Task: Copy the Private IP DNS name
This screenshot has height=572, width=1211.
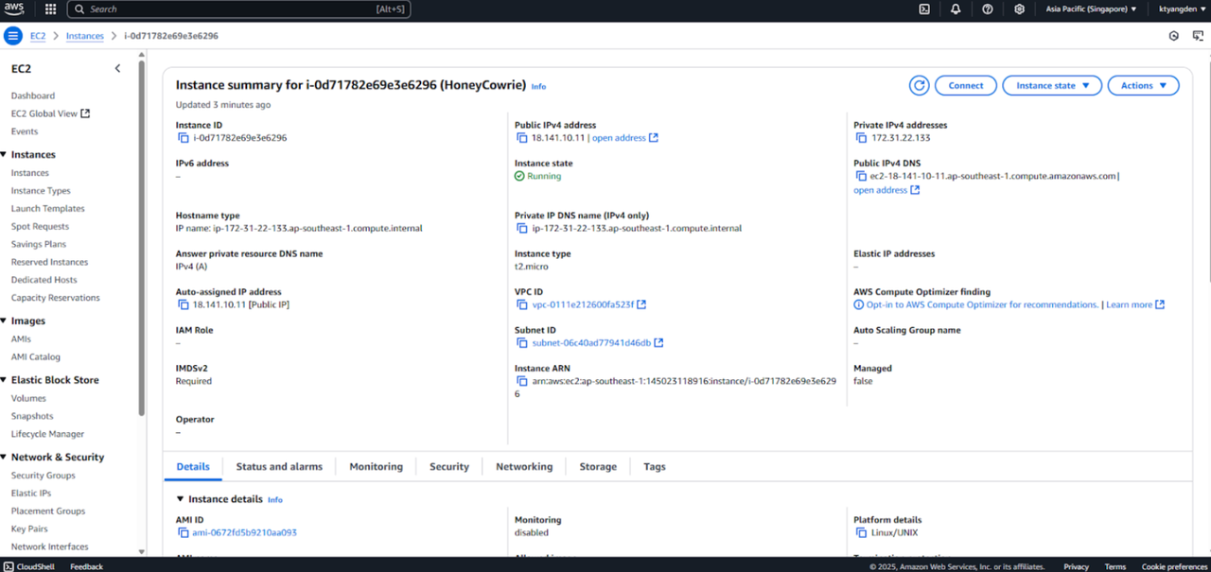Action: [x=521, y=228]
